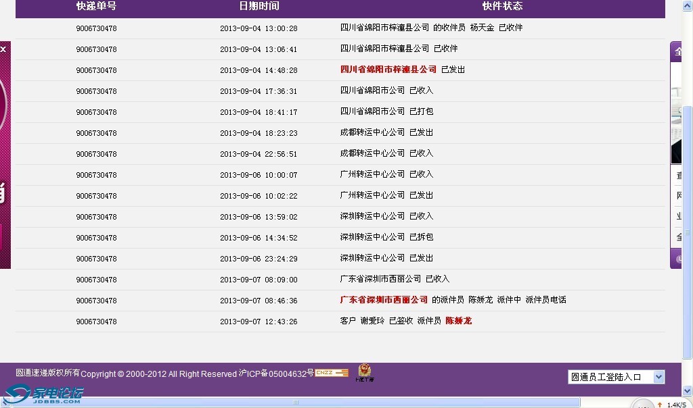The height and width of the screenshot is (408, 693).
Task: Click the horizontal scrollbar at bottom
Action: 295,402
